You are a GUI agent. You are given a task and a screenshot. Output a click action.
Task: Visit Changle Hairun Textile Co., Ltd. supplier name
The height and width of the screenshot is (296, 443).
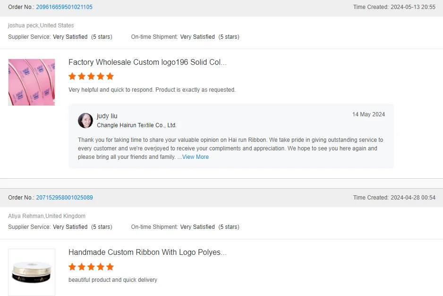[136, 125]
